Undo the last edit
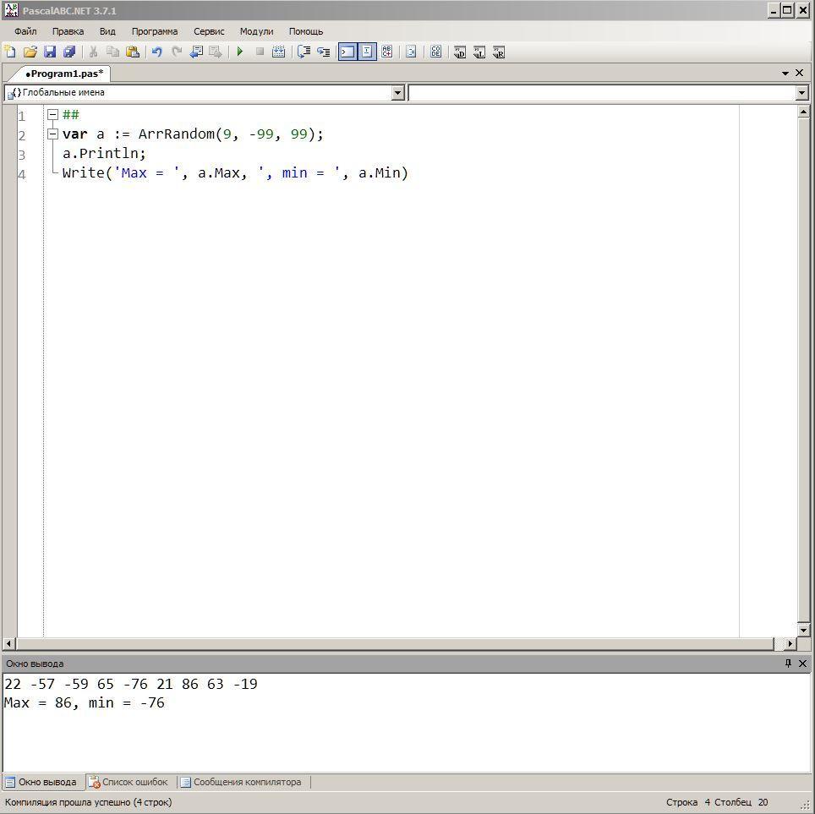The image size is (815, 814). pos(157,52)
